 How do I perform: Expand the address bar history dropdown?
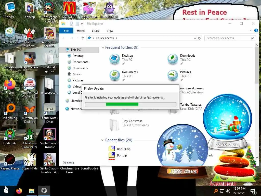(x=195, y=38)
